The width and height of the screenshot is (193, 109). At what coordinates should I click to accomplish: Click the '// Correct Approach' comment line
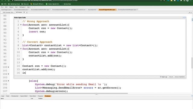[x=37, y=42]
